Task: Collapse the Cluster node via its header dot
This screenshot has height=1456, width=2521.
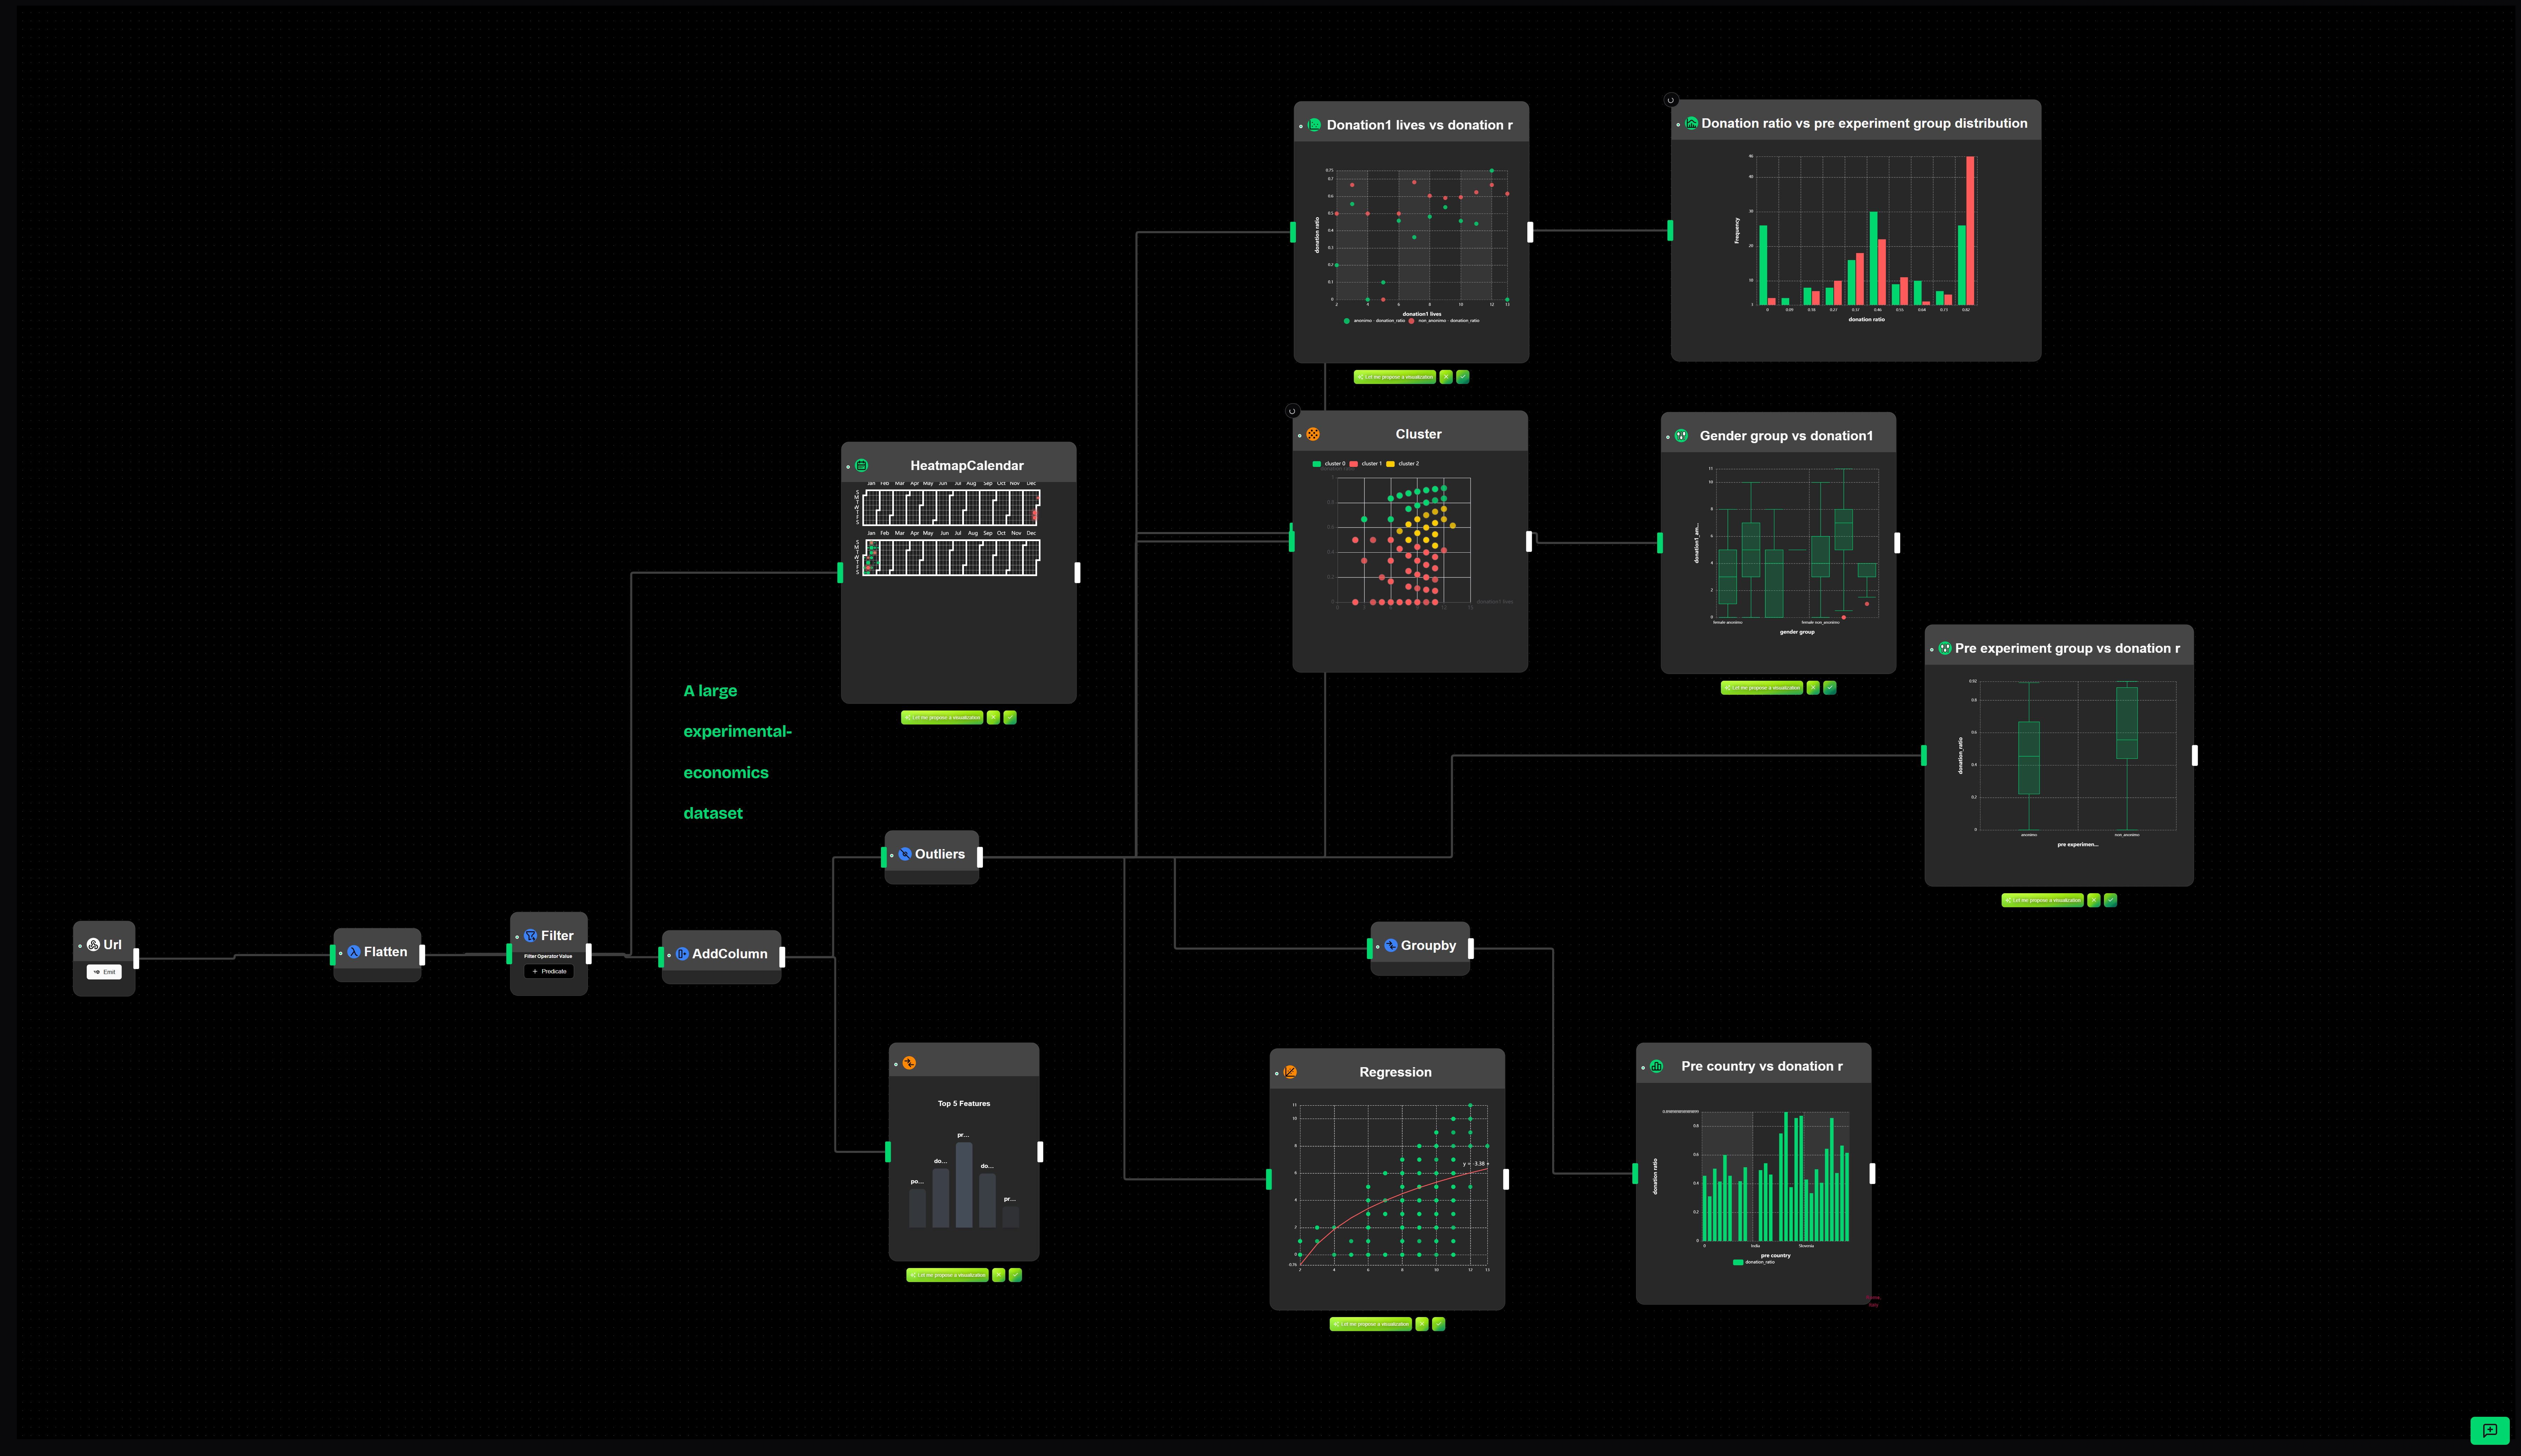Action: pos(1299,436)
